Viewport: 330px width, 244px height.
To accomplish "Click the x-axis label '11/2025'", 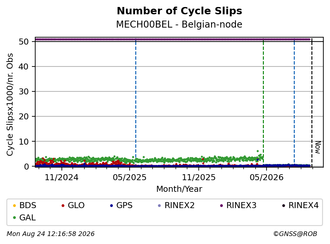I will (199, 178).
